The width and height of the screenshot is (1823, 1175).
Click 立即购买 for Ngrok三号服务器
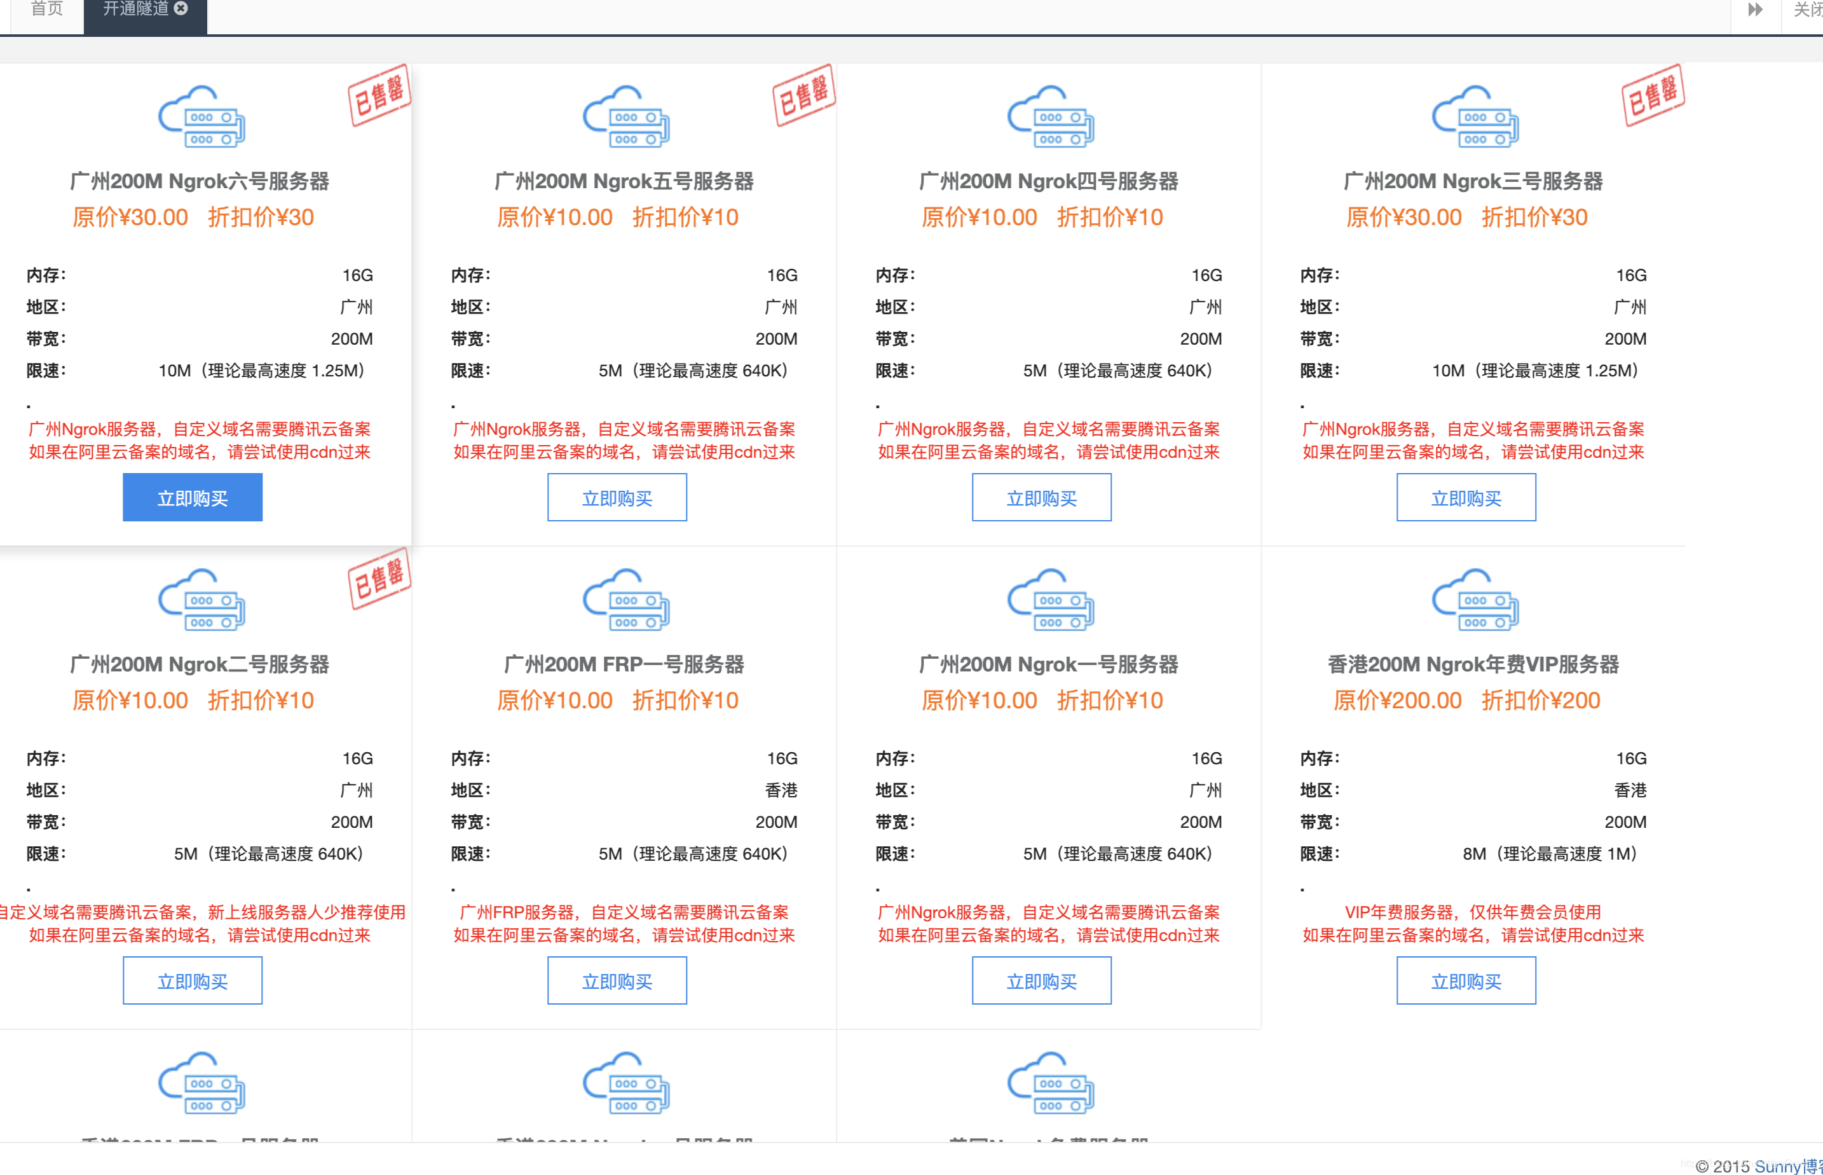pyautogui.click(x=1466, y=497)
